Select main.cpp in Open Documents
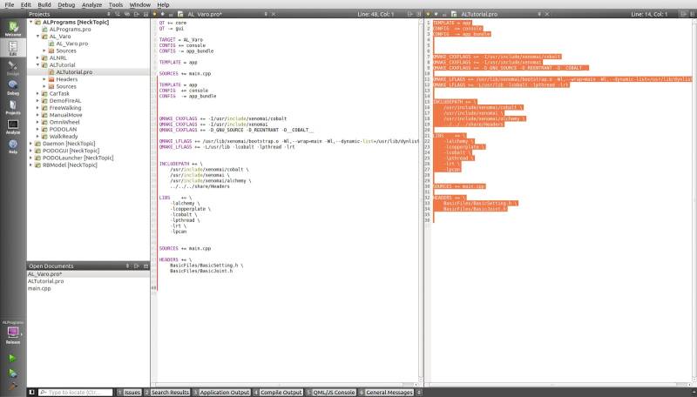Screen dimensions: 697x397 click(39, 288)
